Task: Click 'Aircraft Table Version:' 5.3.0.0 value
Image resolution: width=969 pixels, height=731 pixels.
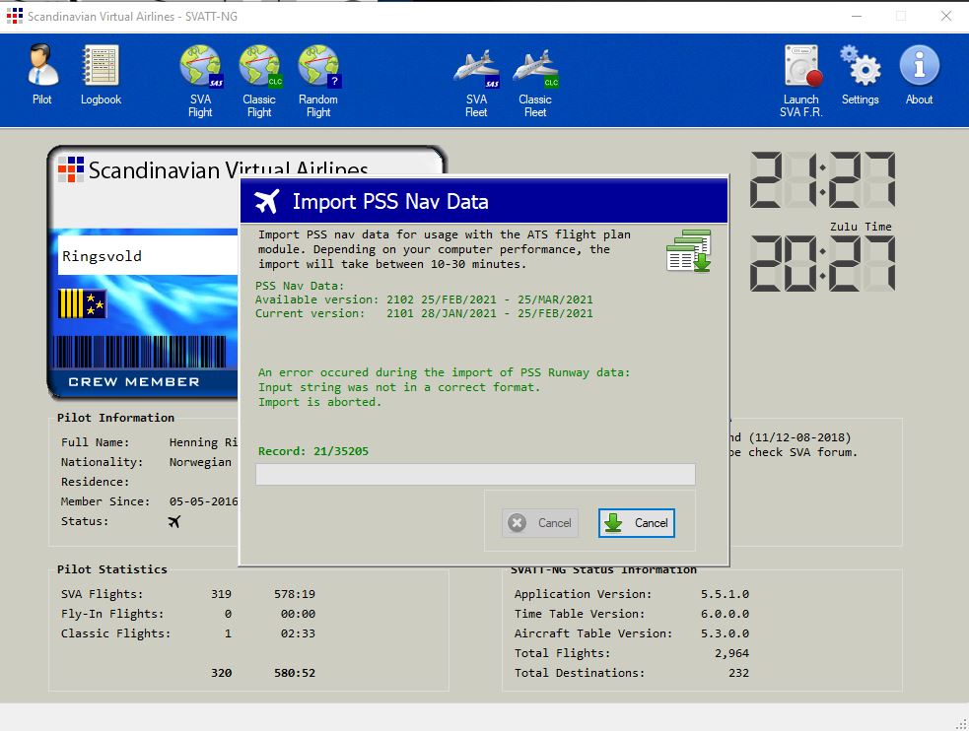Action: (725, 633)
